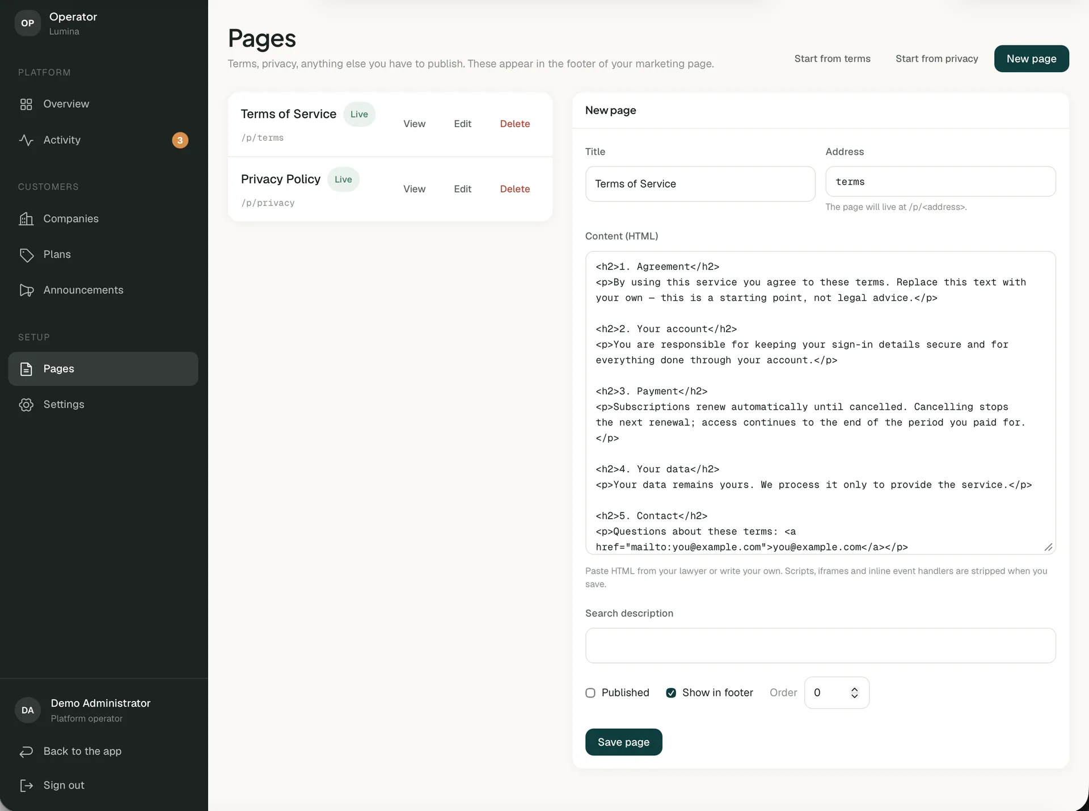Delete the Terms of Service page
This screenshot has width=1089, height=811.
click(x=514, y=124)
